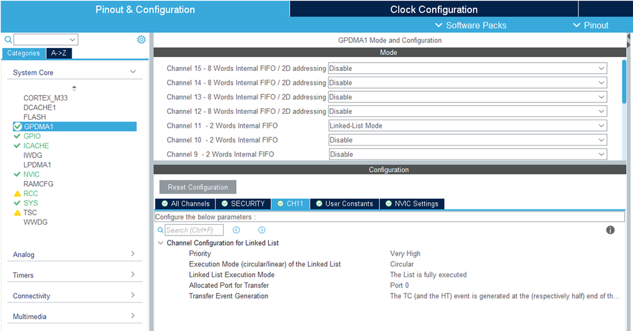
Task: Click the green check icon next to NVIC
Action: [17, 174]
